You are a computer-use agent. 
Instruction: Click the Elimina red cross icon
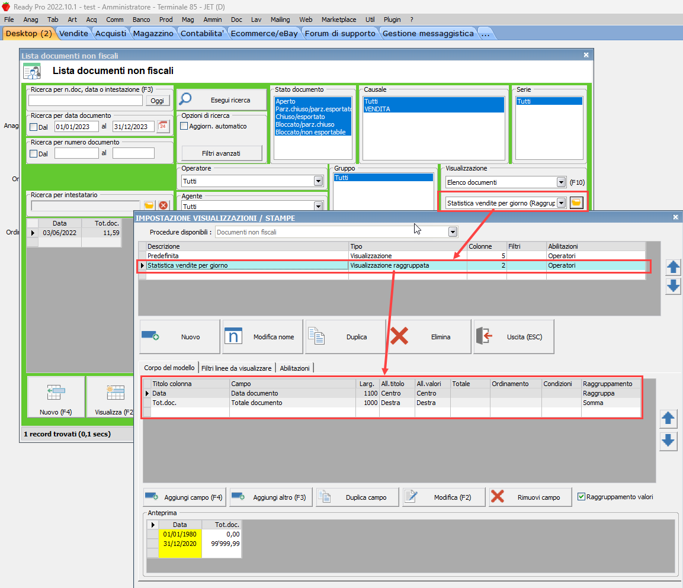pos(399,336)
